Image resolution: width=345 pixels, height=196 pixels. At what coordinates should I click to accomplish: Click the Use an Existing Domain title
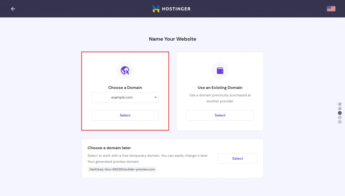pyautogui.click(x=220, y=87)
